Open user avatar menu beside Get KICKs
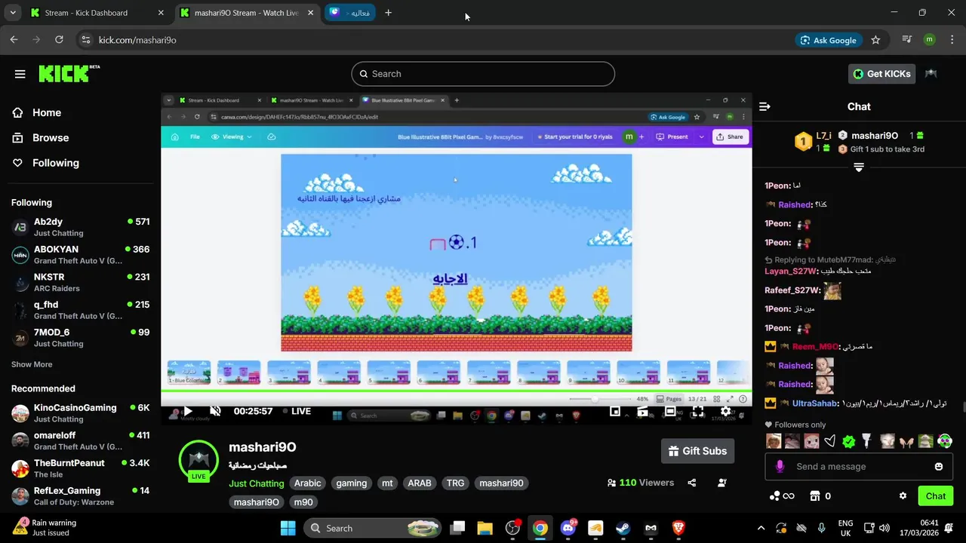Viewport: 966px width, 543px height. tap(931, 74)
